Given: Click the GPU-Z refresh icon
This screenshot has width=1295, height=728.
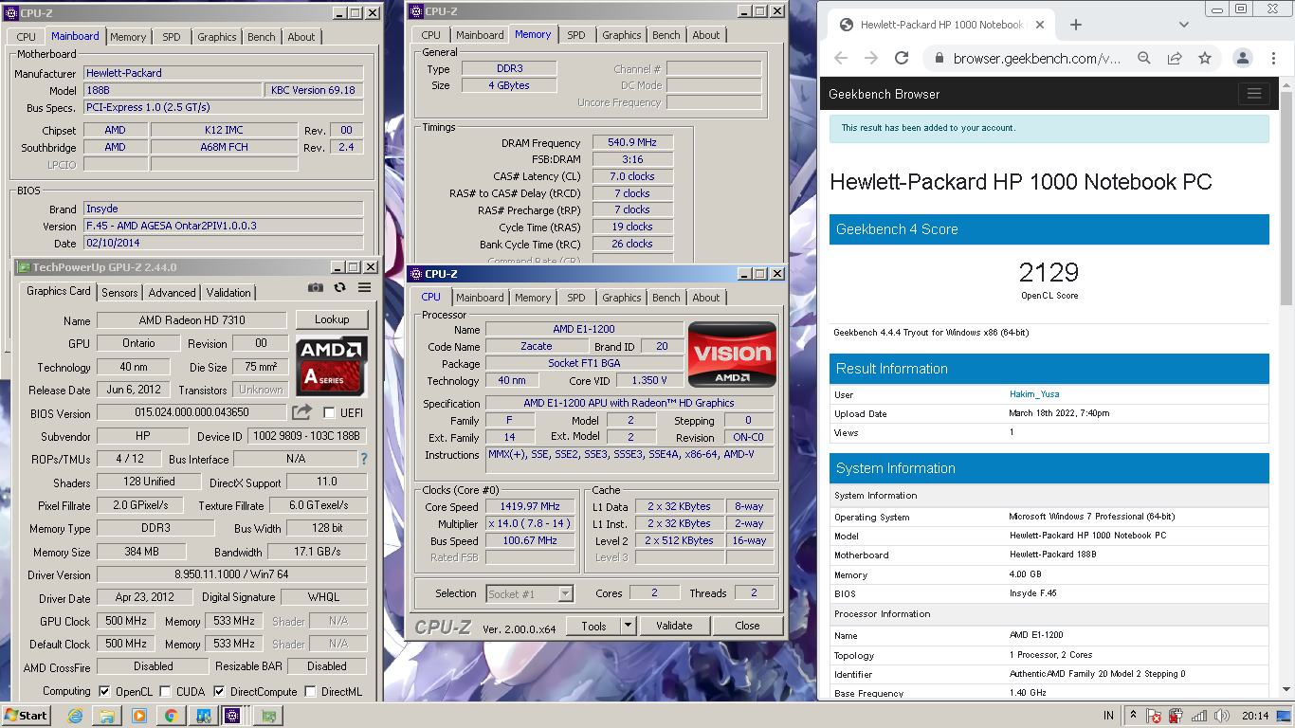Looking at the screenshot, I should (x=339, y=287).
